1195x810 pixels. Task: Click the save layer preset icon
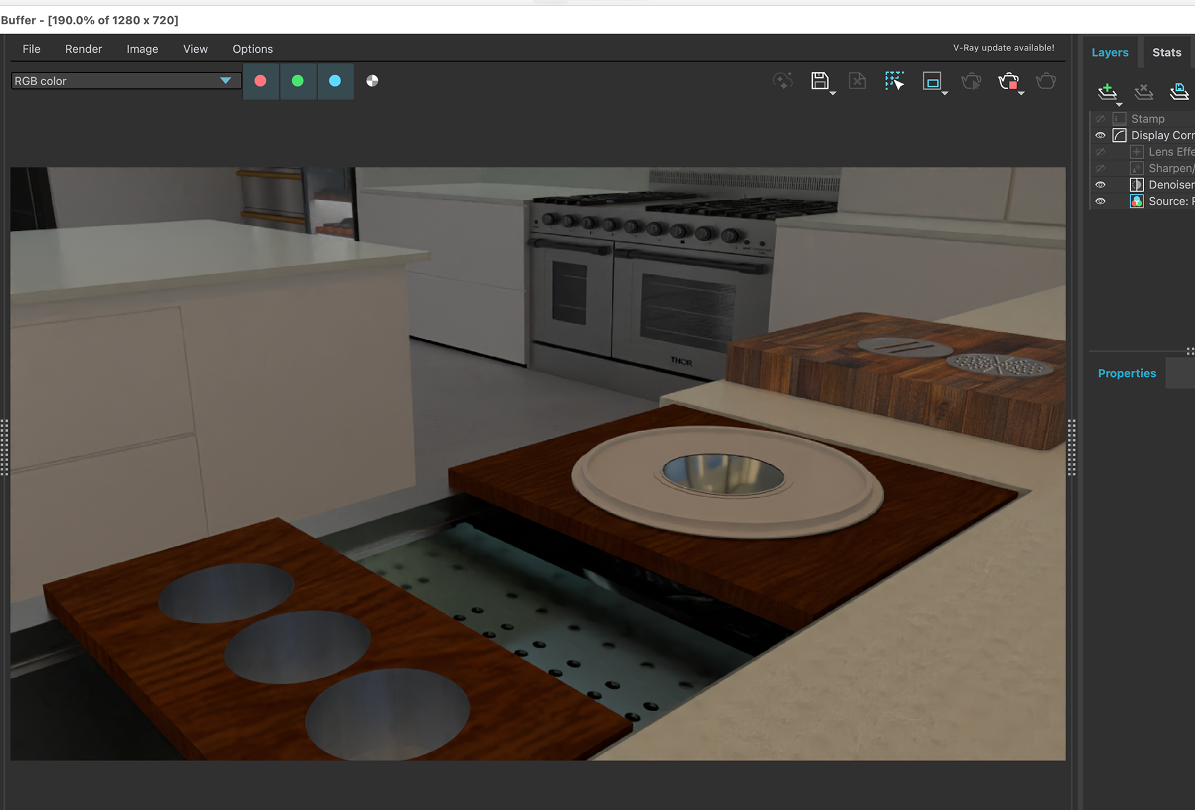[x=1179, y=91]
